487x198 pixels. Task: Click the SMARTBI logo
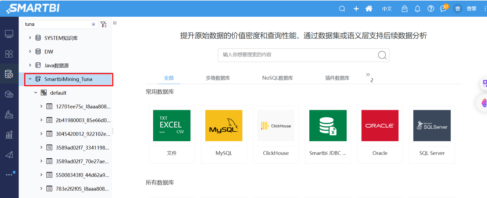tap(32, 8)
